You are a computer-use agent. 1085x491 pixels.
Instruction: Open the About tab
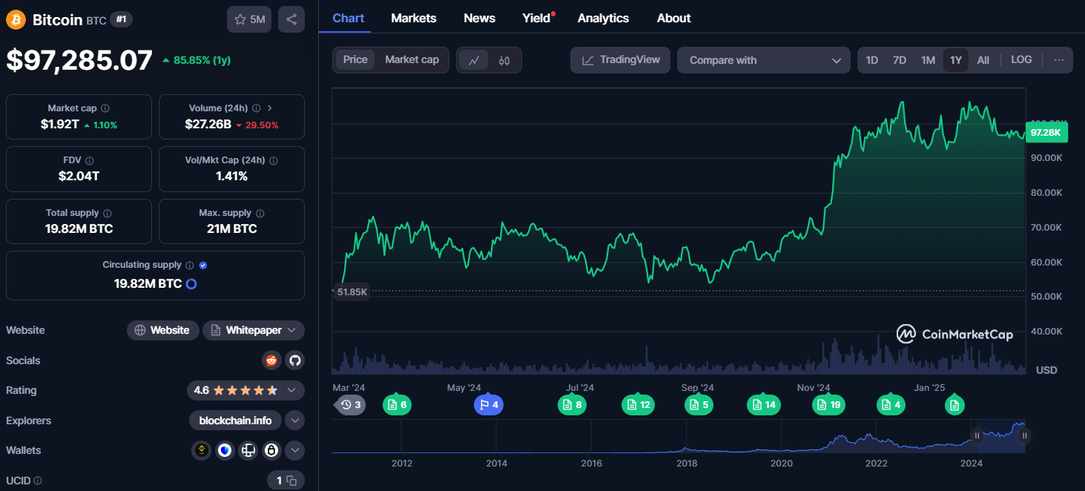(673, 18)
